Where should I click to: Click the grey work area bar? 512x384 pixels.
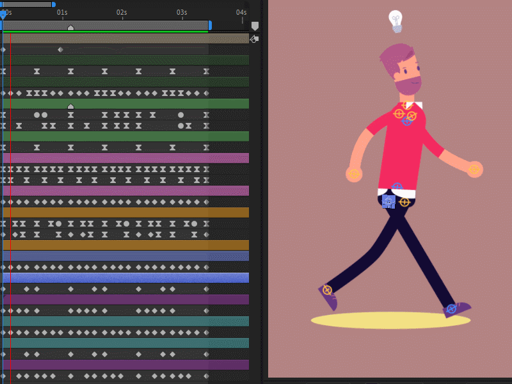pos(106,26)
